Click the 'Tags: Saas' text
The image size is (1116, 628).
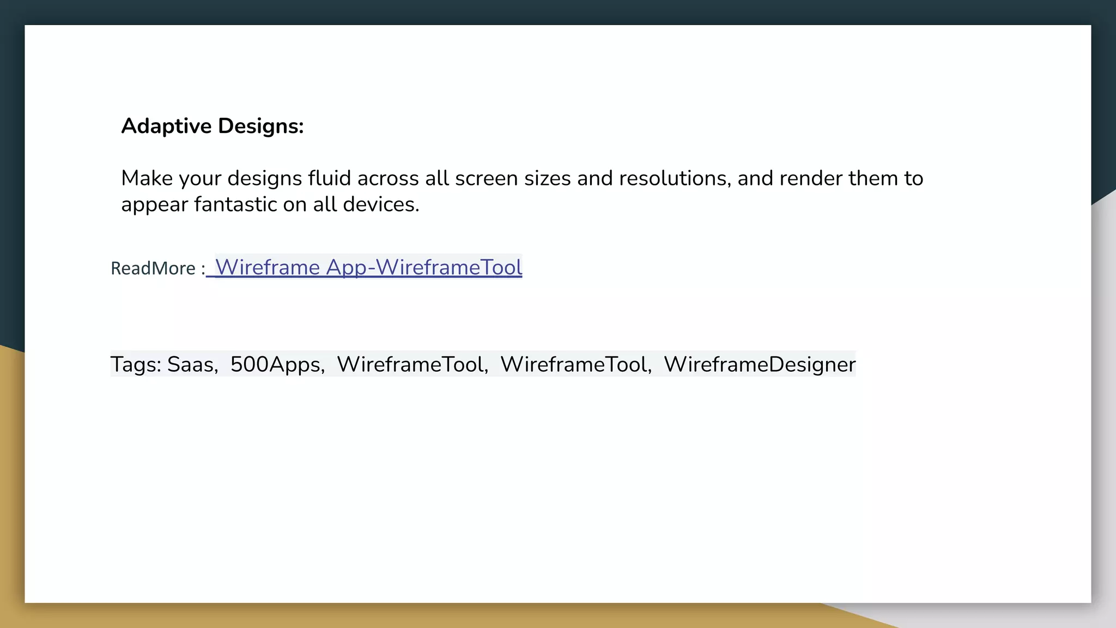click(x=163, y=364)
